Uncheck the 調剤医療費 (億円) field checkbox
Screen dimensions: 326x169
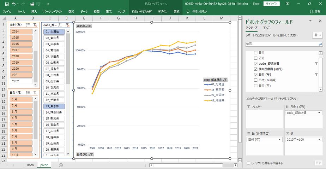(x=256, y=69)
